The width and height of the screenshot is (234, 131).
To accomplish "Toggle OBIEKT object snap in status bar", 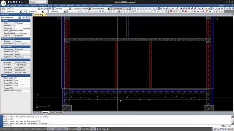I will point(56,129).
